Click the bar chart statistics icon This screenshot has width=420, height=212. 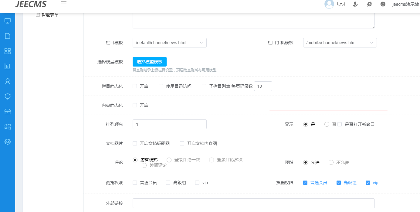pyautogui.click(x=8, y=66)
